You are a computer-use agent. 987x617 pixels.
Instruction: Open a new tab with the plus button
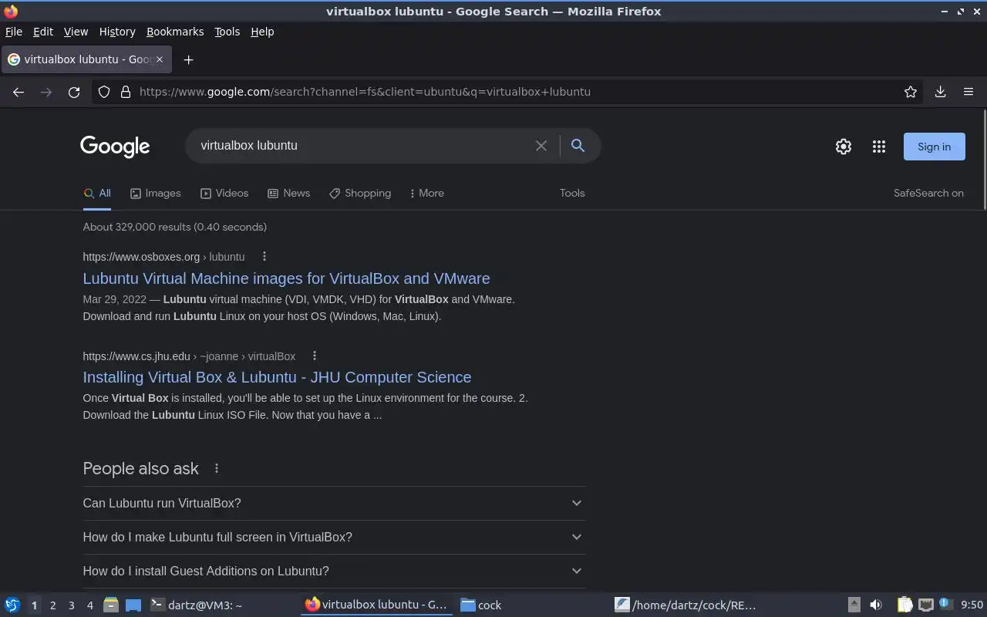click(188, 59)
